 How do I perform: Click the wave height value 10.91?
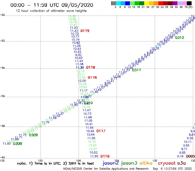click(89, 124)
